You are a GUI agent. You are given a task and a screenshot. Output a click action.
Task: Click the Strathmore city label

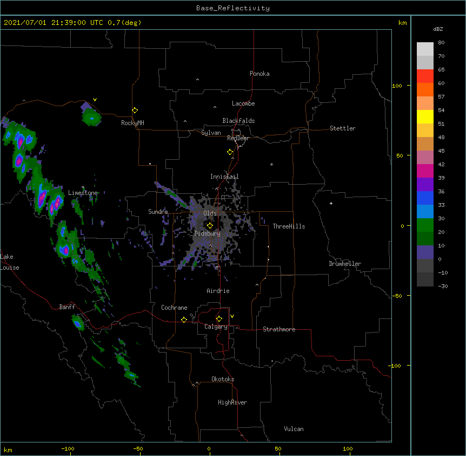[279, 329]
